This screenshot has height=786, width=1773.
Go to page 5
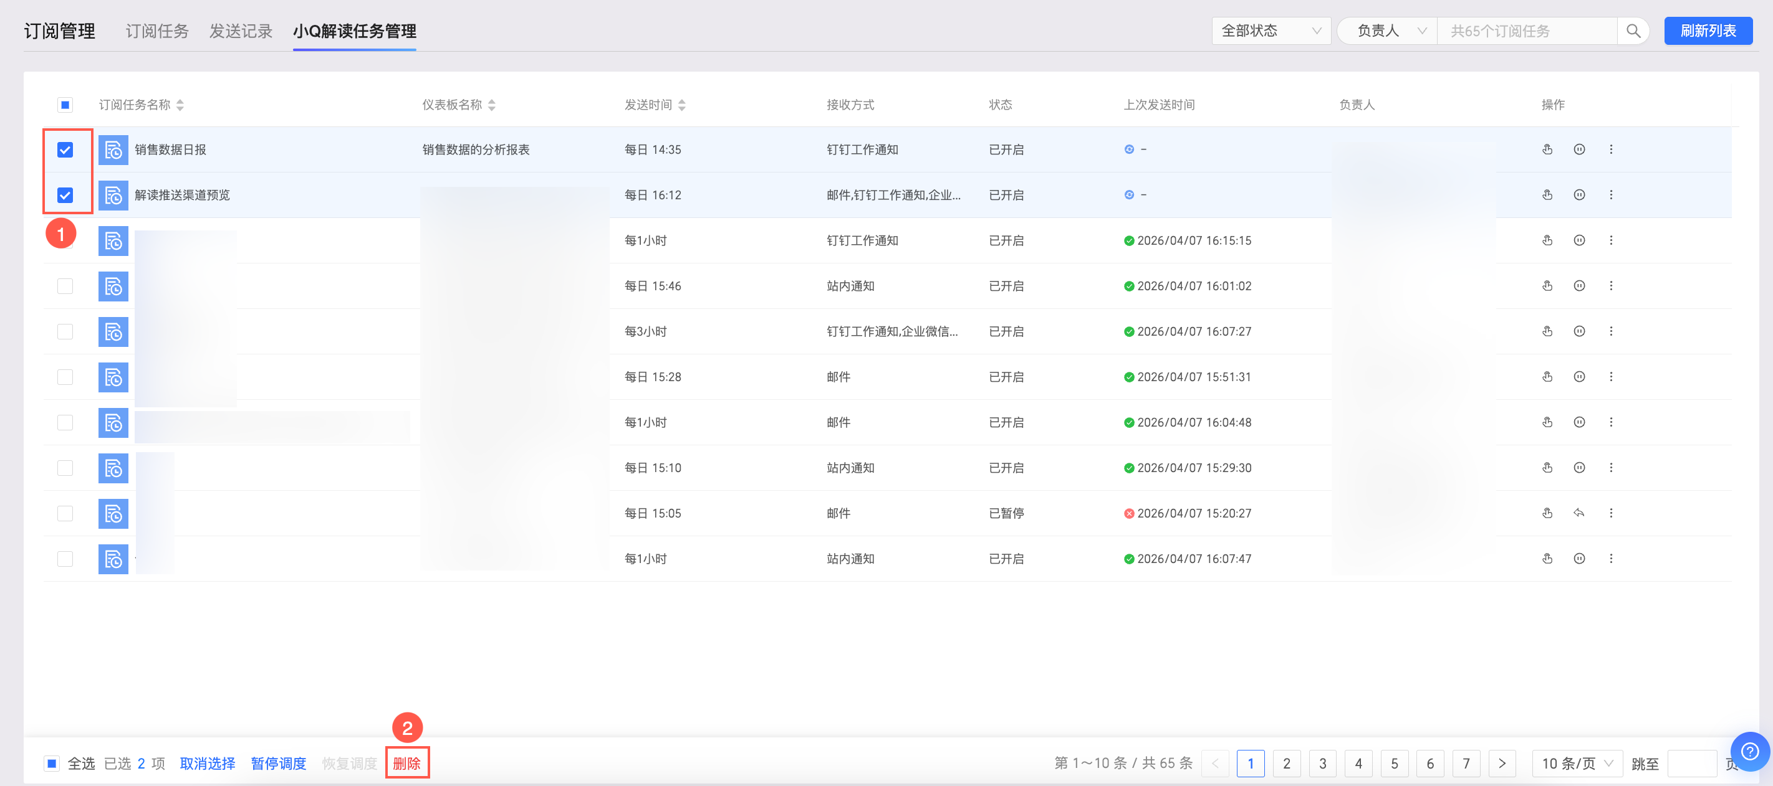click(1394, 762)
